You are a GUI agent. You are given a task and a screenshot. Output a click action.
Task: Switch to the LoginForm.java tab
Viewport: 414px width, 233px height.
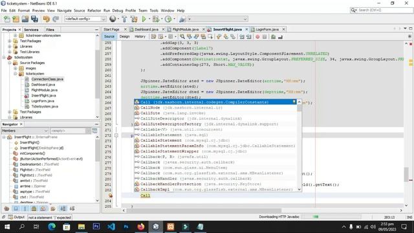267,29
